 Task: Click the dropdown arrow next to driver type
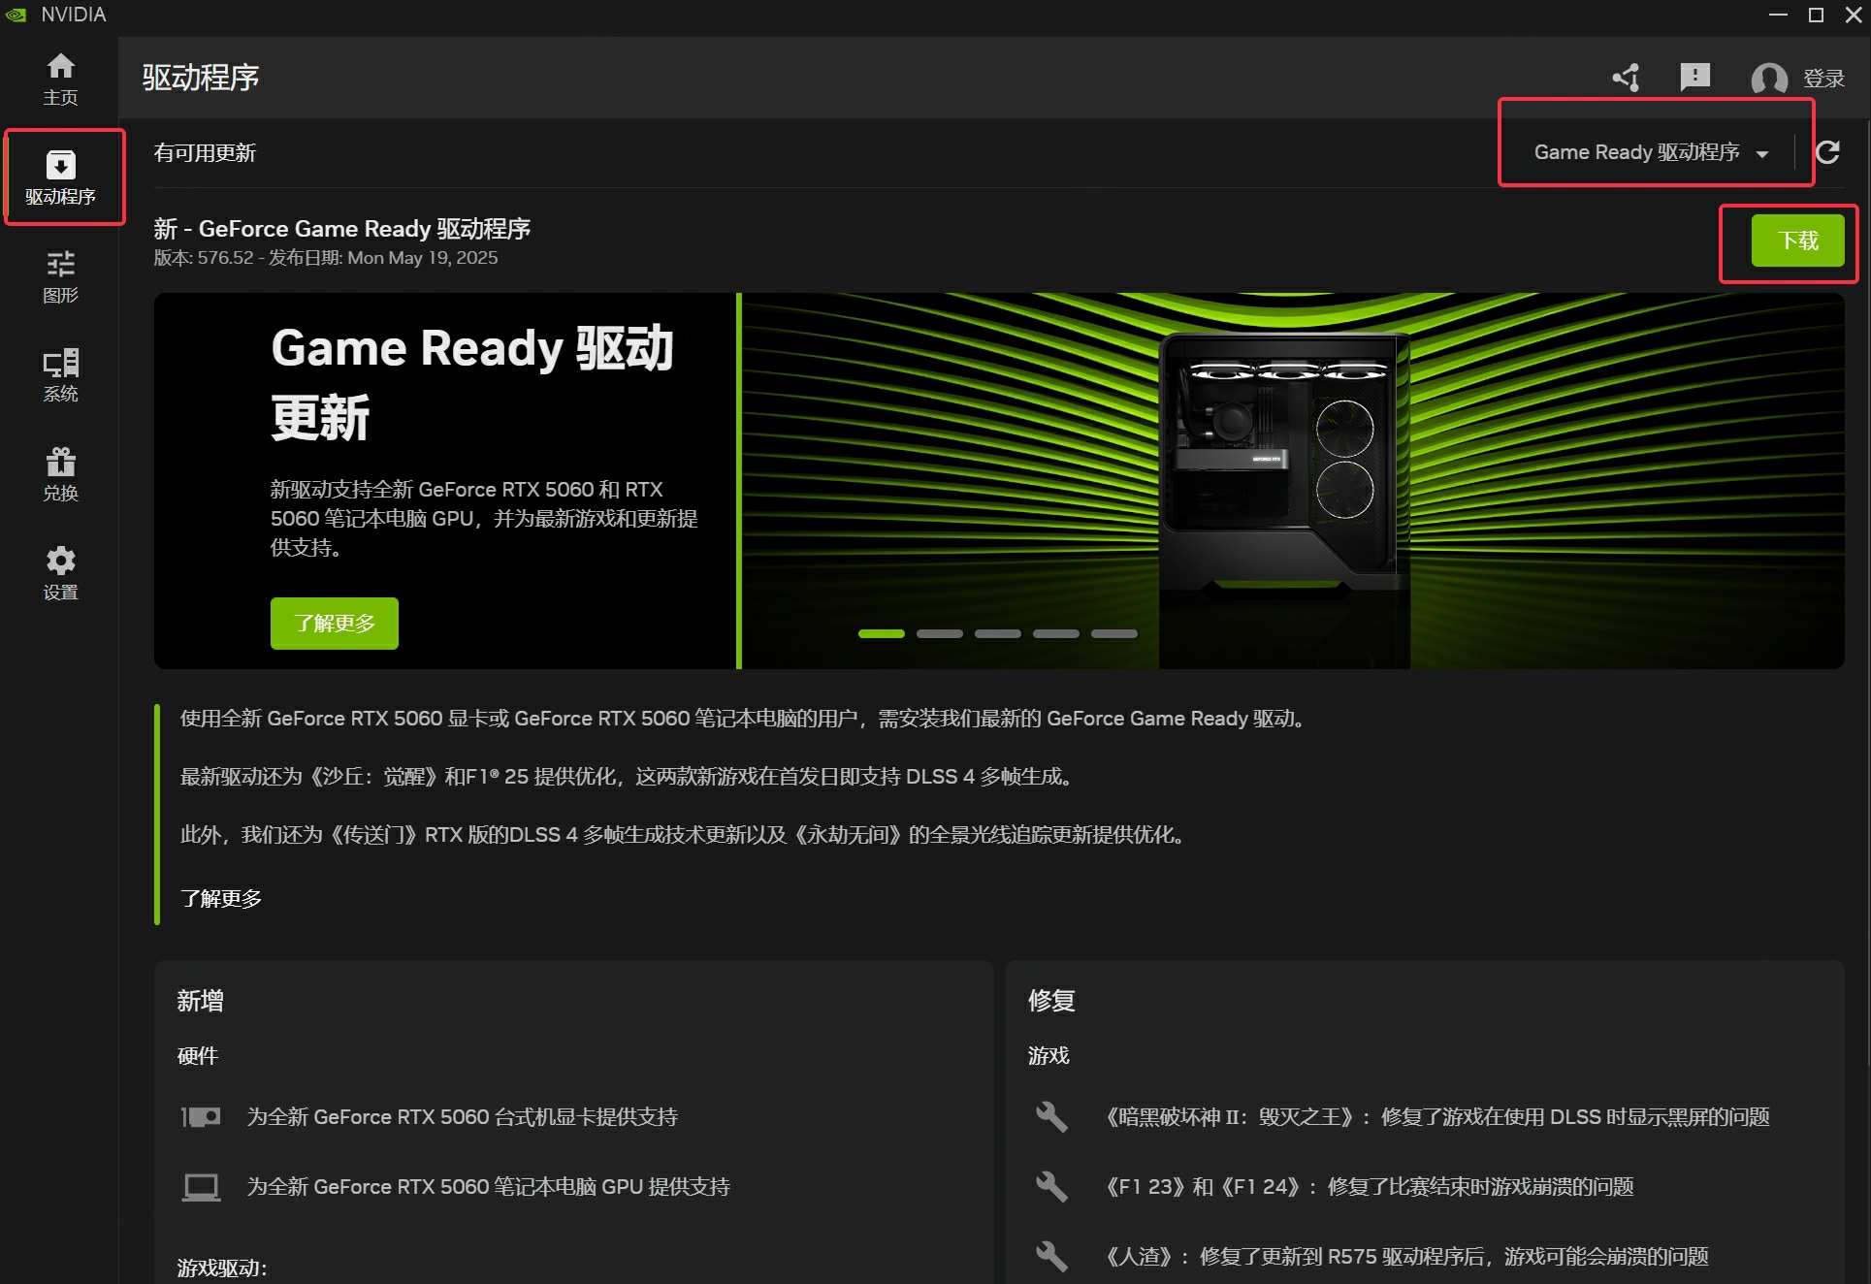[x=1762, y=153]
